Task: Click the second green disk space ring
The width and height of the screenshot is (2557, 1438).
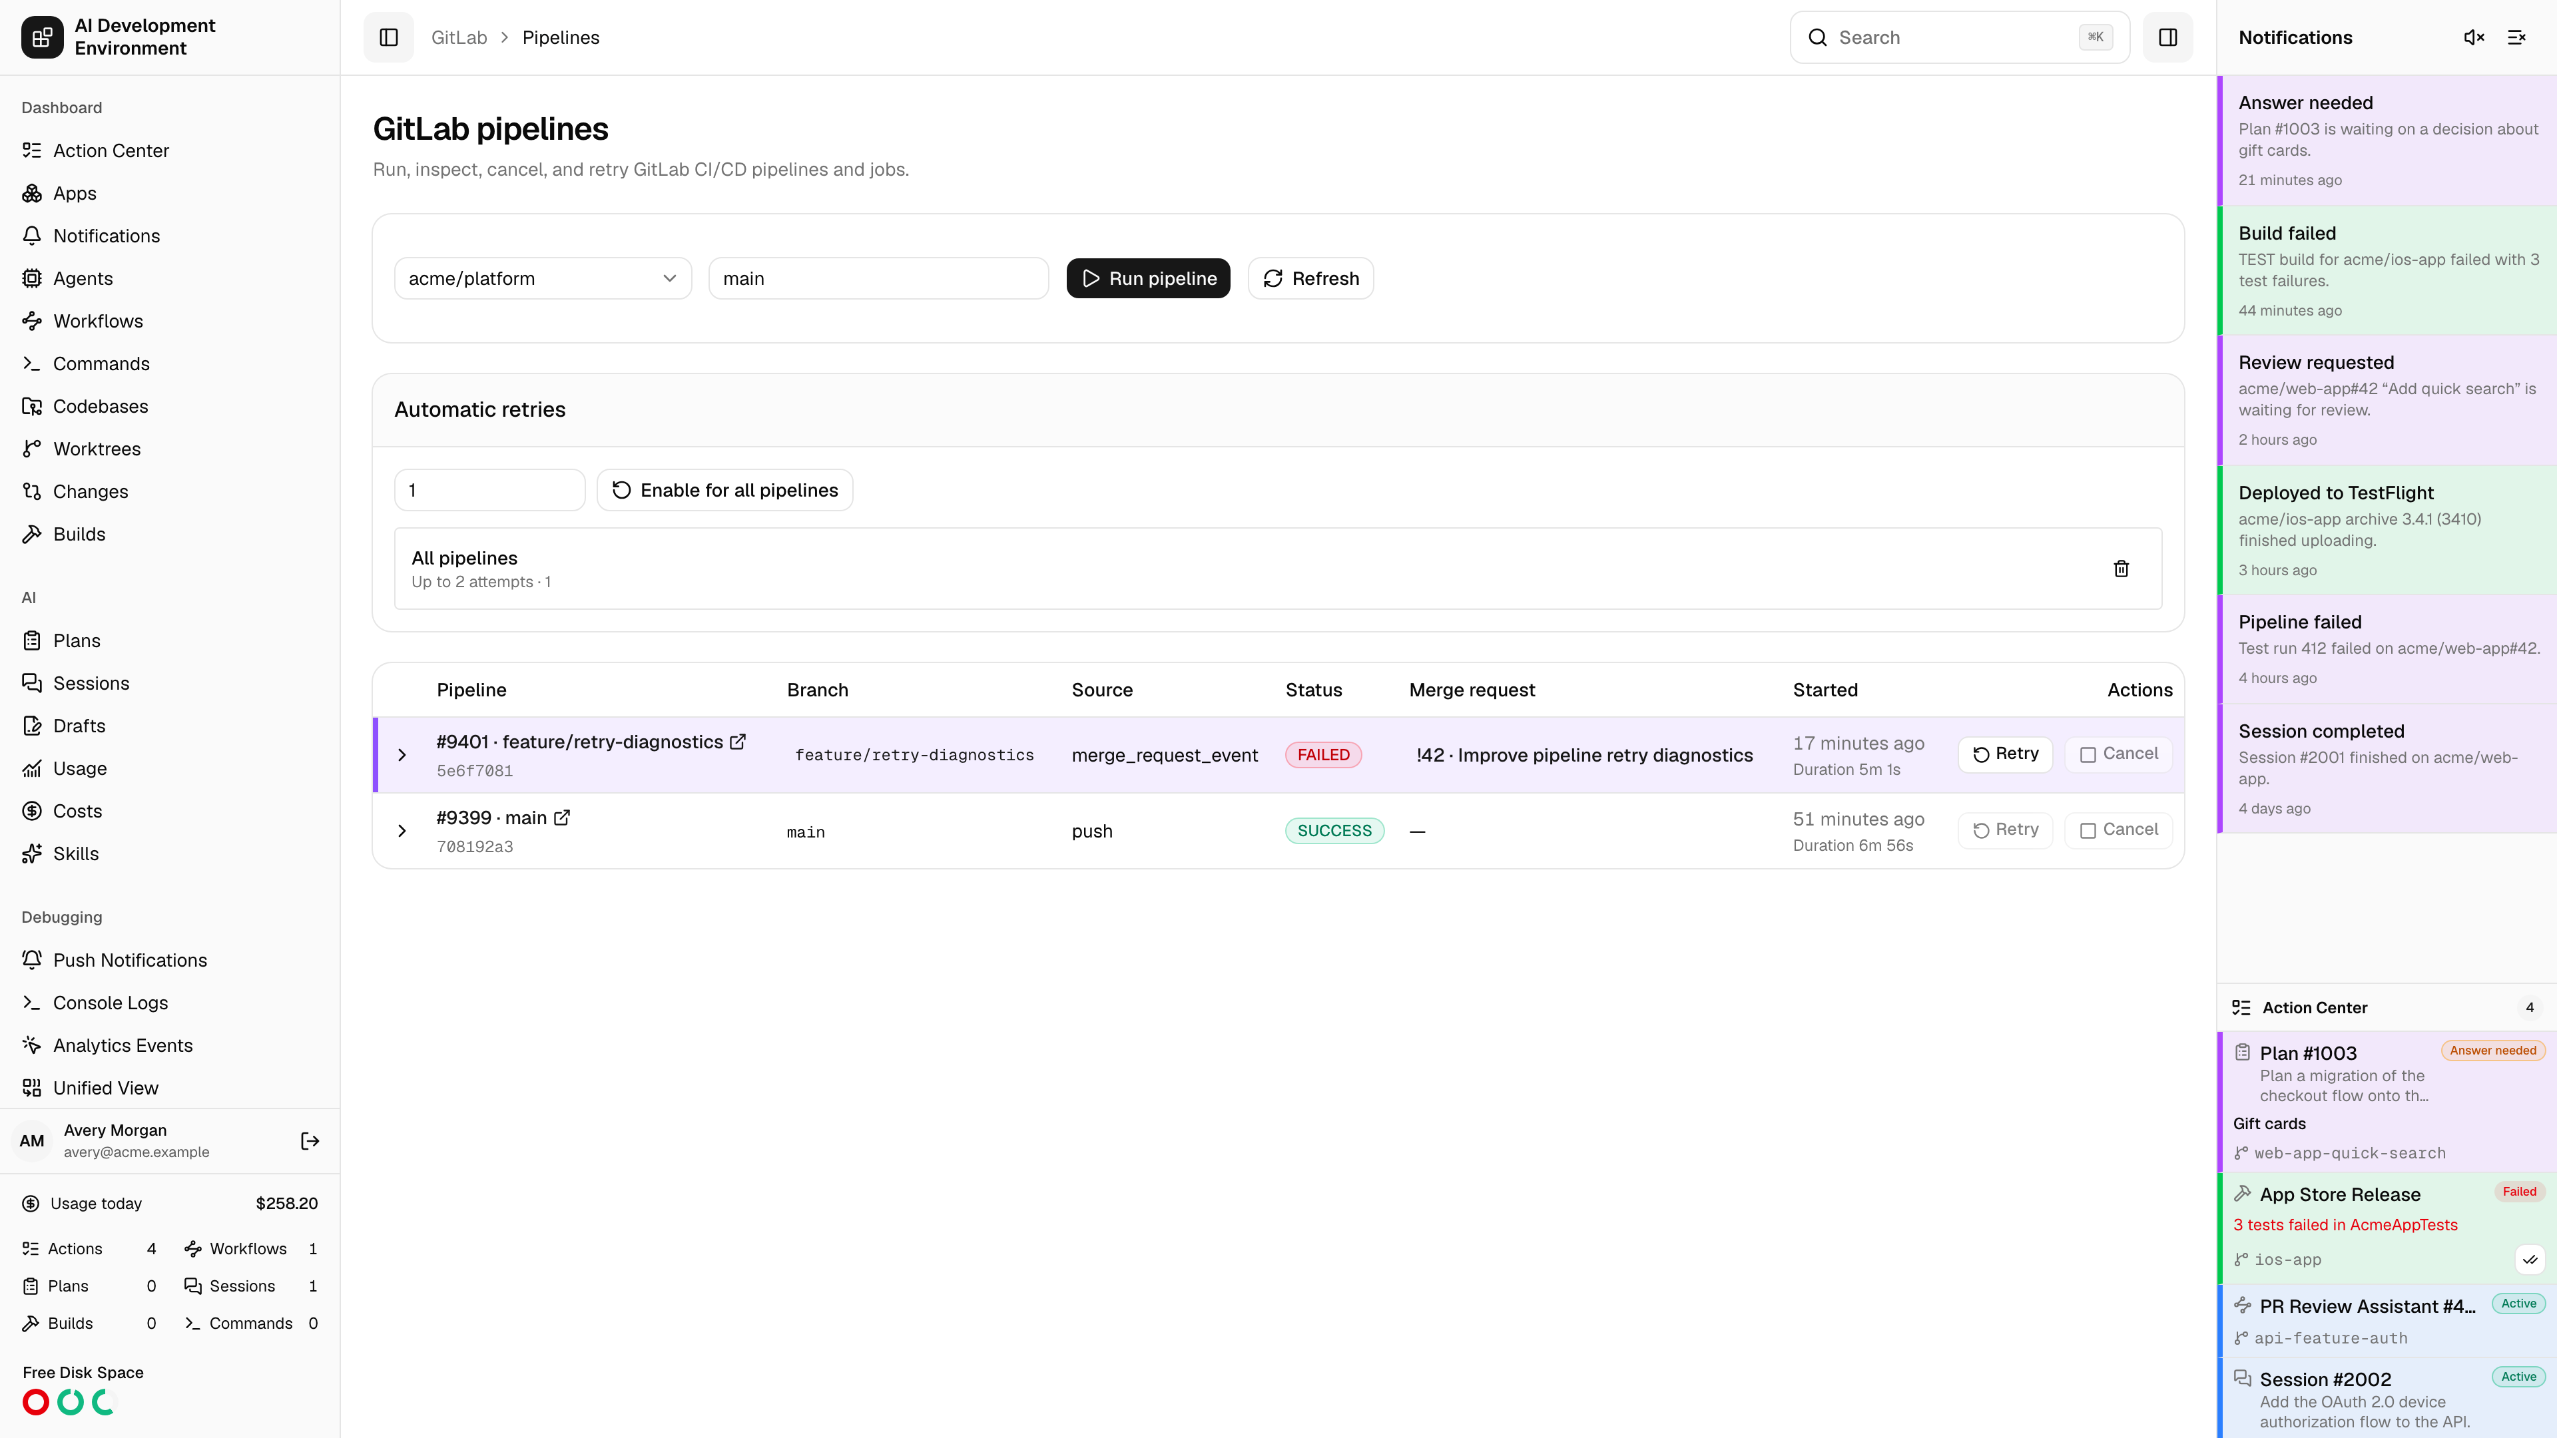Action: point(71,1402)
